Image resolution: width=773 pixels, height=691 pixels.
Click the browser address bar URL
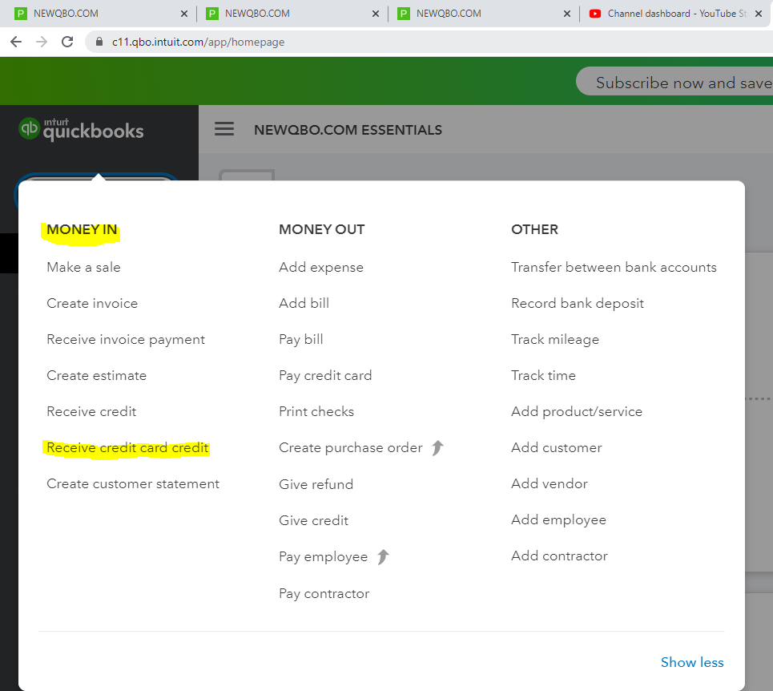pyautogui.click(x=198, y=42)
